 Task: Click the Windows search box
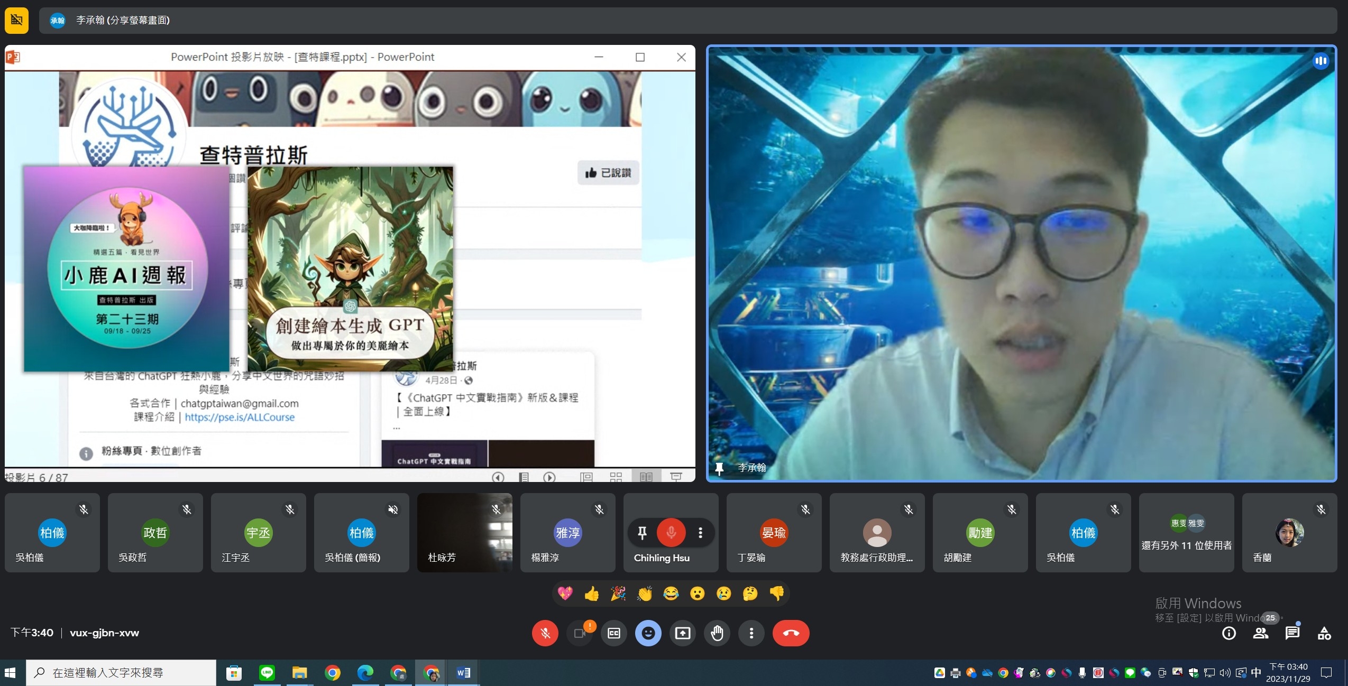pos(121,673)
